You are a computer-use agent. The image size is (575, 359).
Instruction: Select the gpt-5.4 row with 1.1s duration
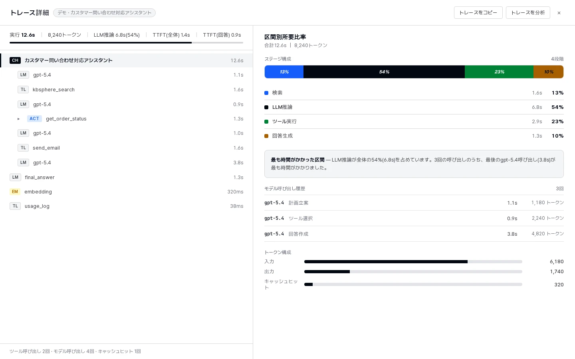pos(126,75)
